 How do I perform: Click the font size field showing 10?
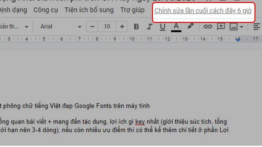pyautogui.click(x=107, y=26)
